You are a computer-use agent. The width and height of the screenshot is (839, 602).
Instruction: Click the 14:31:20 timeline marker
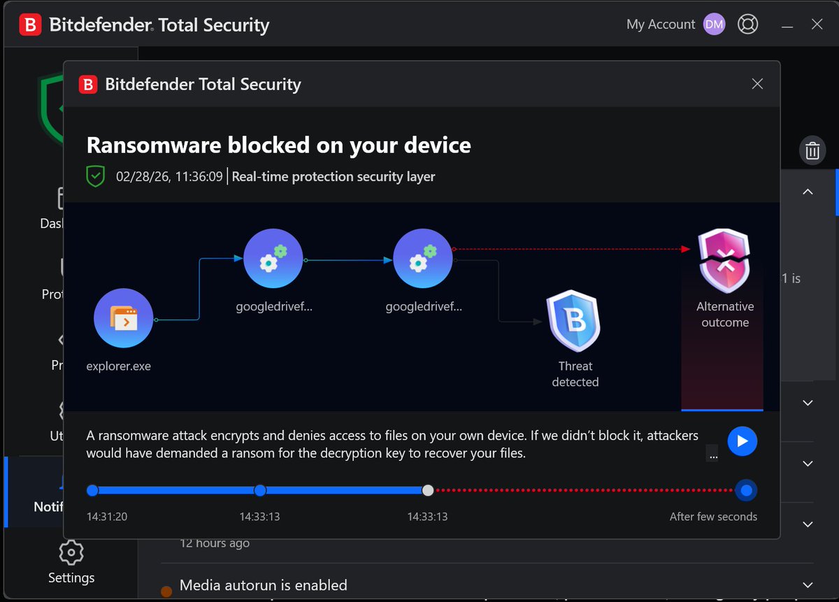point(92,490)
